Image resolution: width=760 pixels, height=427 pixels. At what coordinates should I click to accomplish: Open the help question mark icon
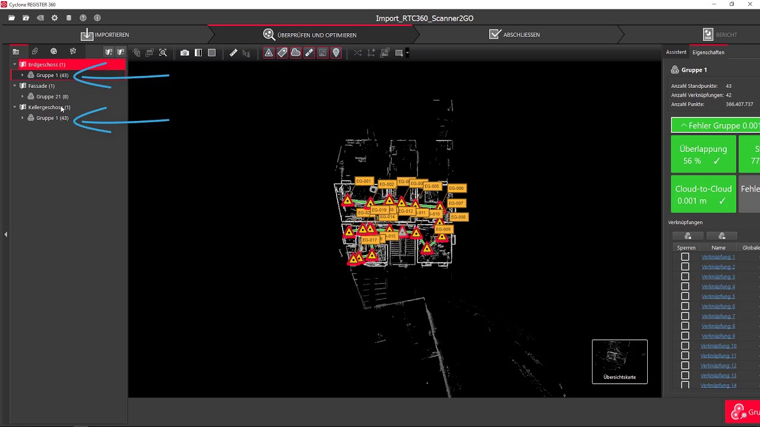[x=83, y=18]
